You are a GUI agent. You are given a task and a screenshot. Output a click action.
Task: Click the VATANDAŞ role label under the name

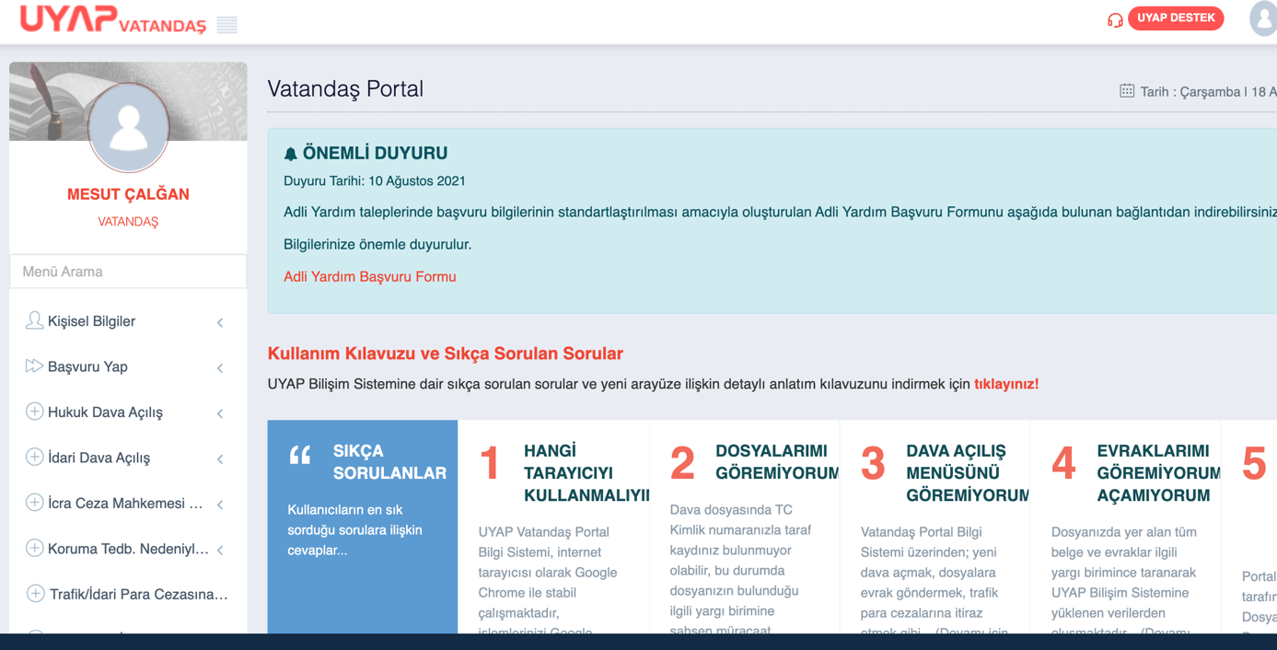[x=128, y=222]
